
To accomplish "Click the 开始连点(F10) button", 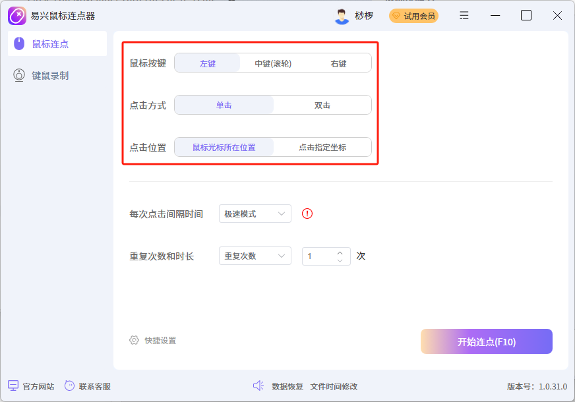I will point(486,341).
